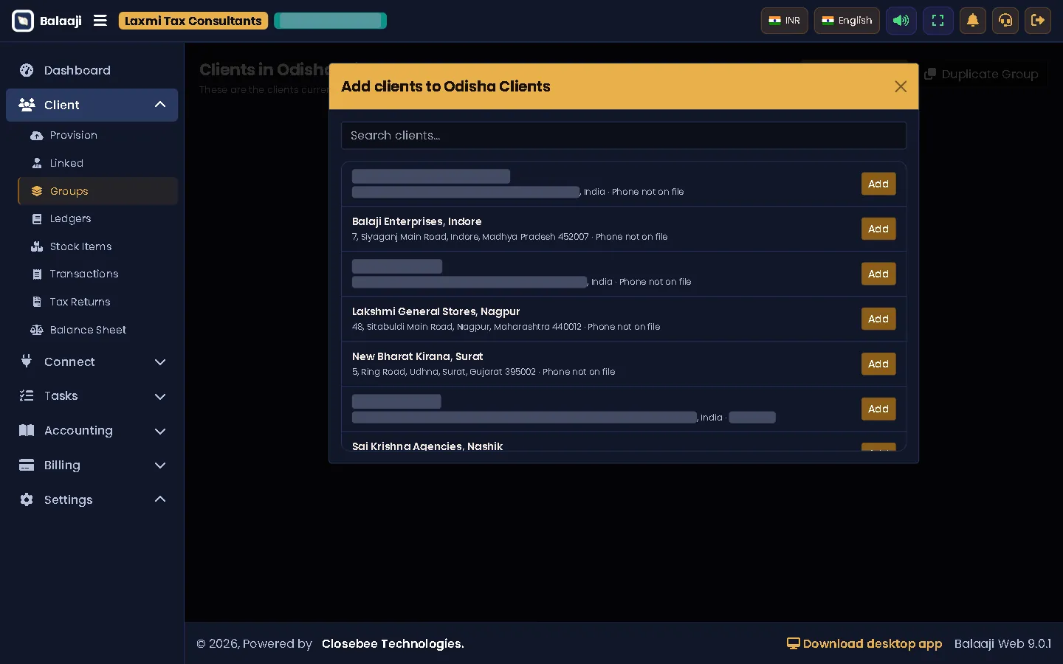Click the Tax Returns document icon
Screen dimensions: 1063x664
point(37,302)
